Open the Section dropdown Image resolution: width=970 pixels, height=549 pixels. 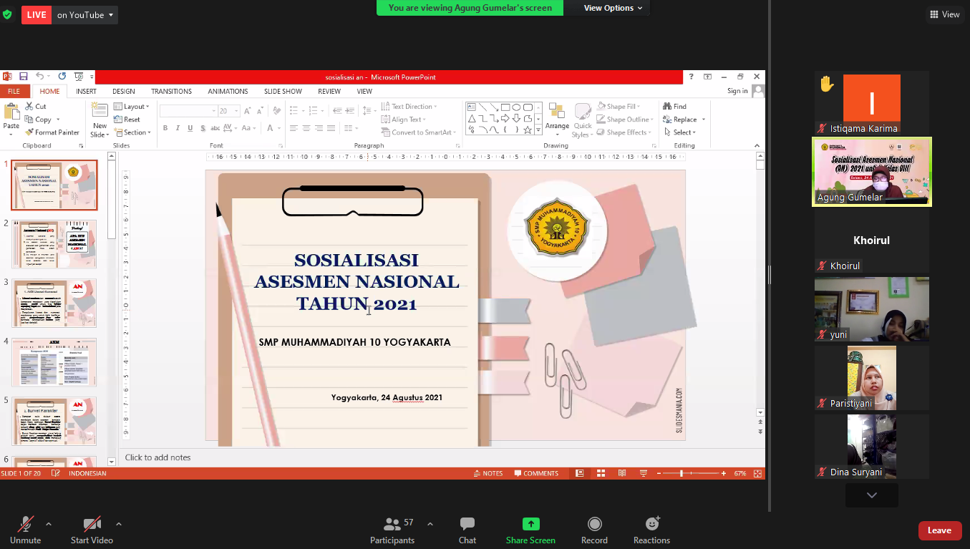(x=132, y=132)
